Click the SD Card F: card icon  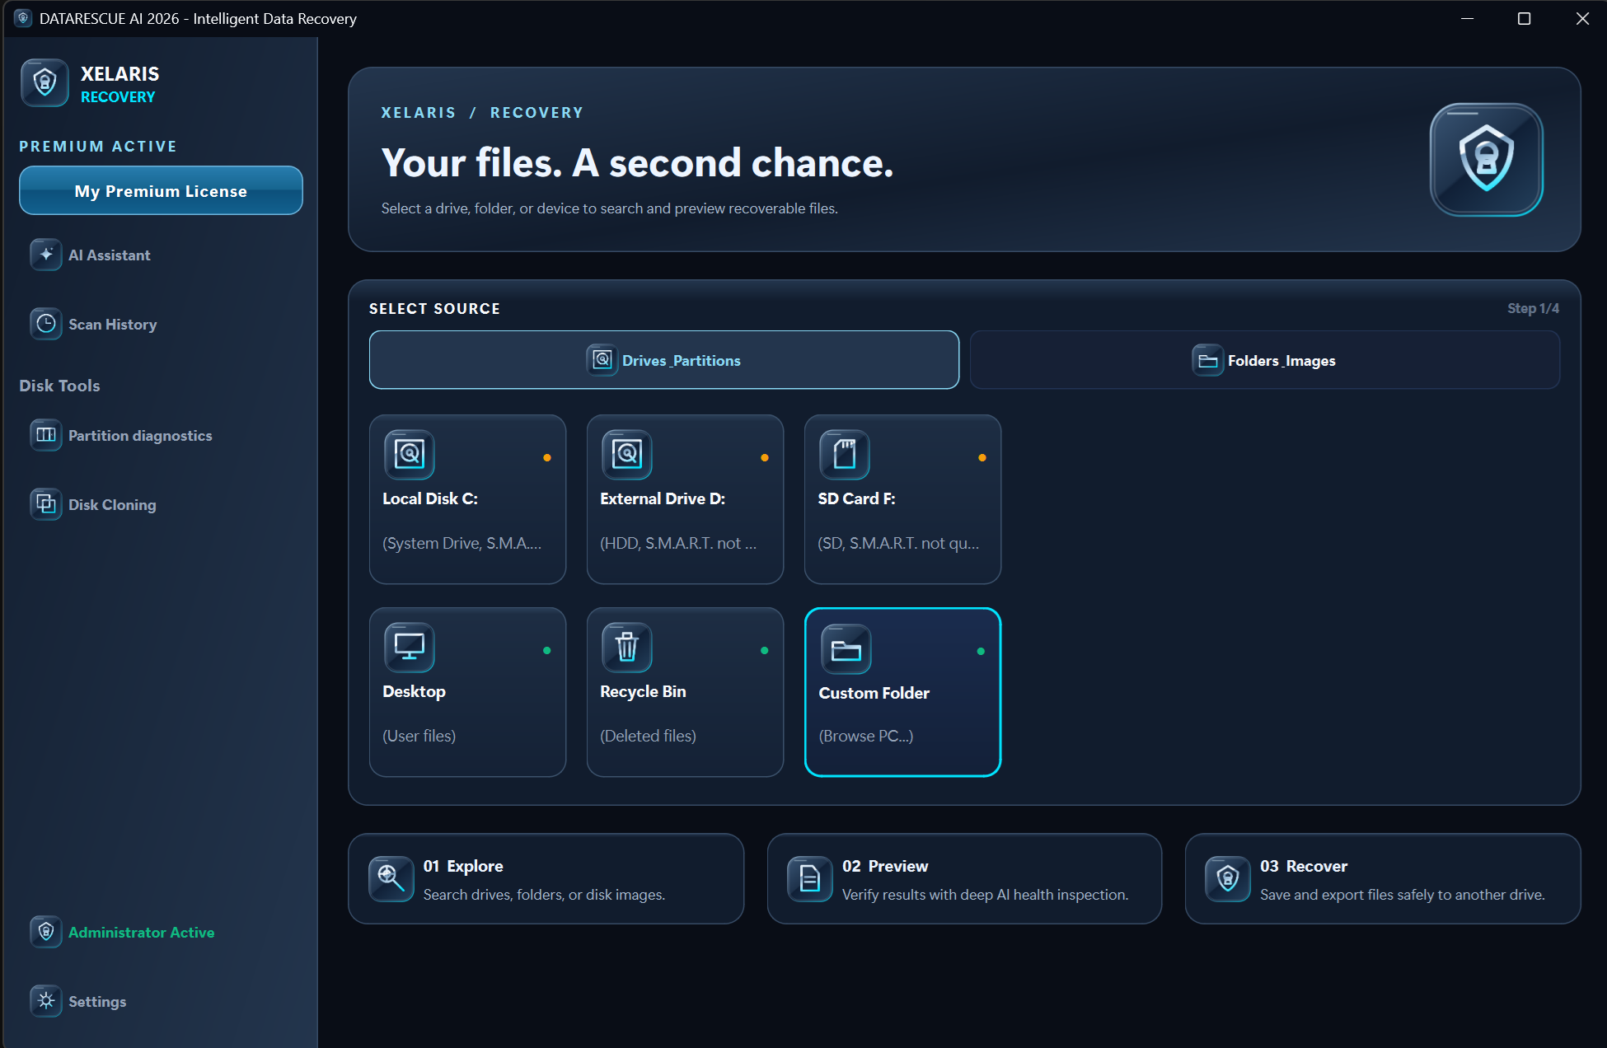pos(845,454)
